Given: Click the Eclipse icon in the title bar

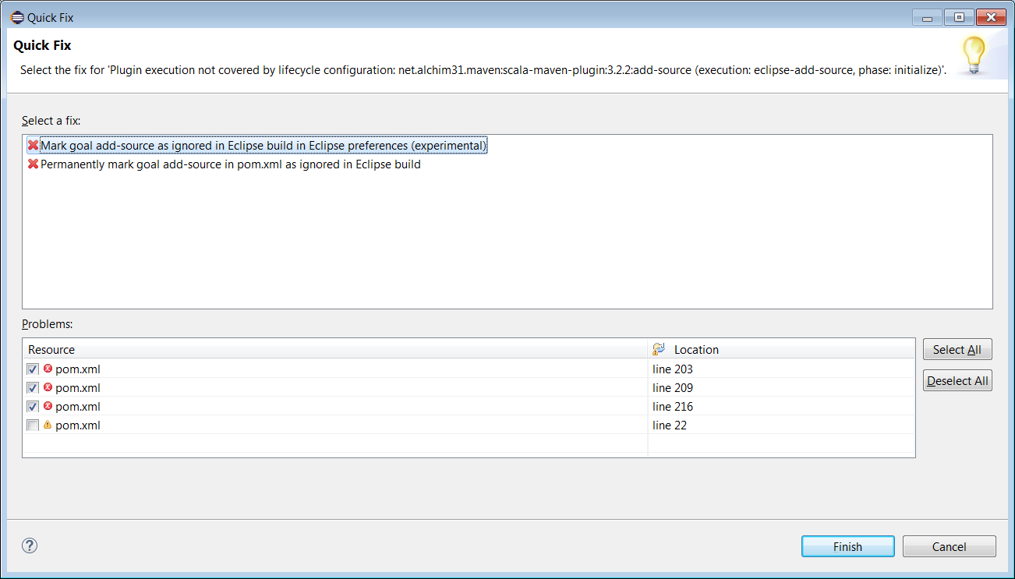Looking at the screenshot, I should point(16,16).
